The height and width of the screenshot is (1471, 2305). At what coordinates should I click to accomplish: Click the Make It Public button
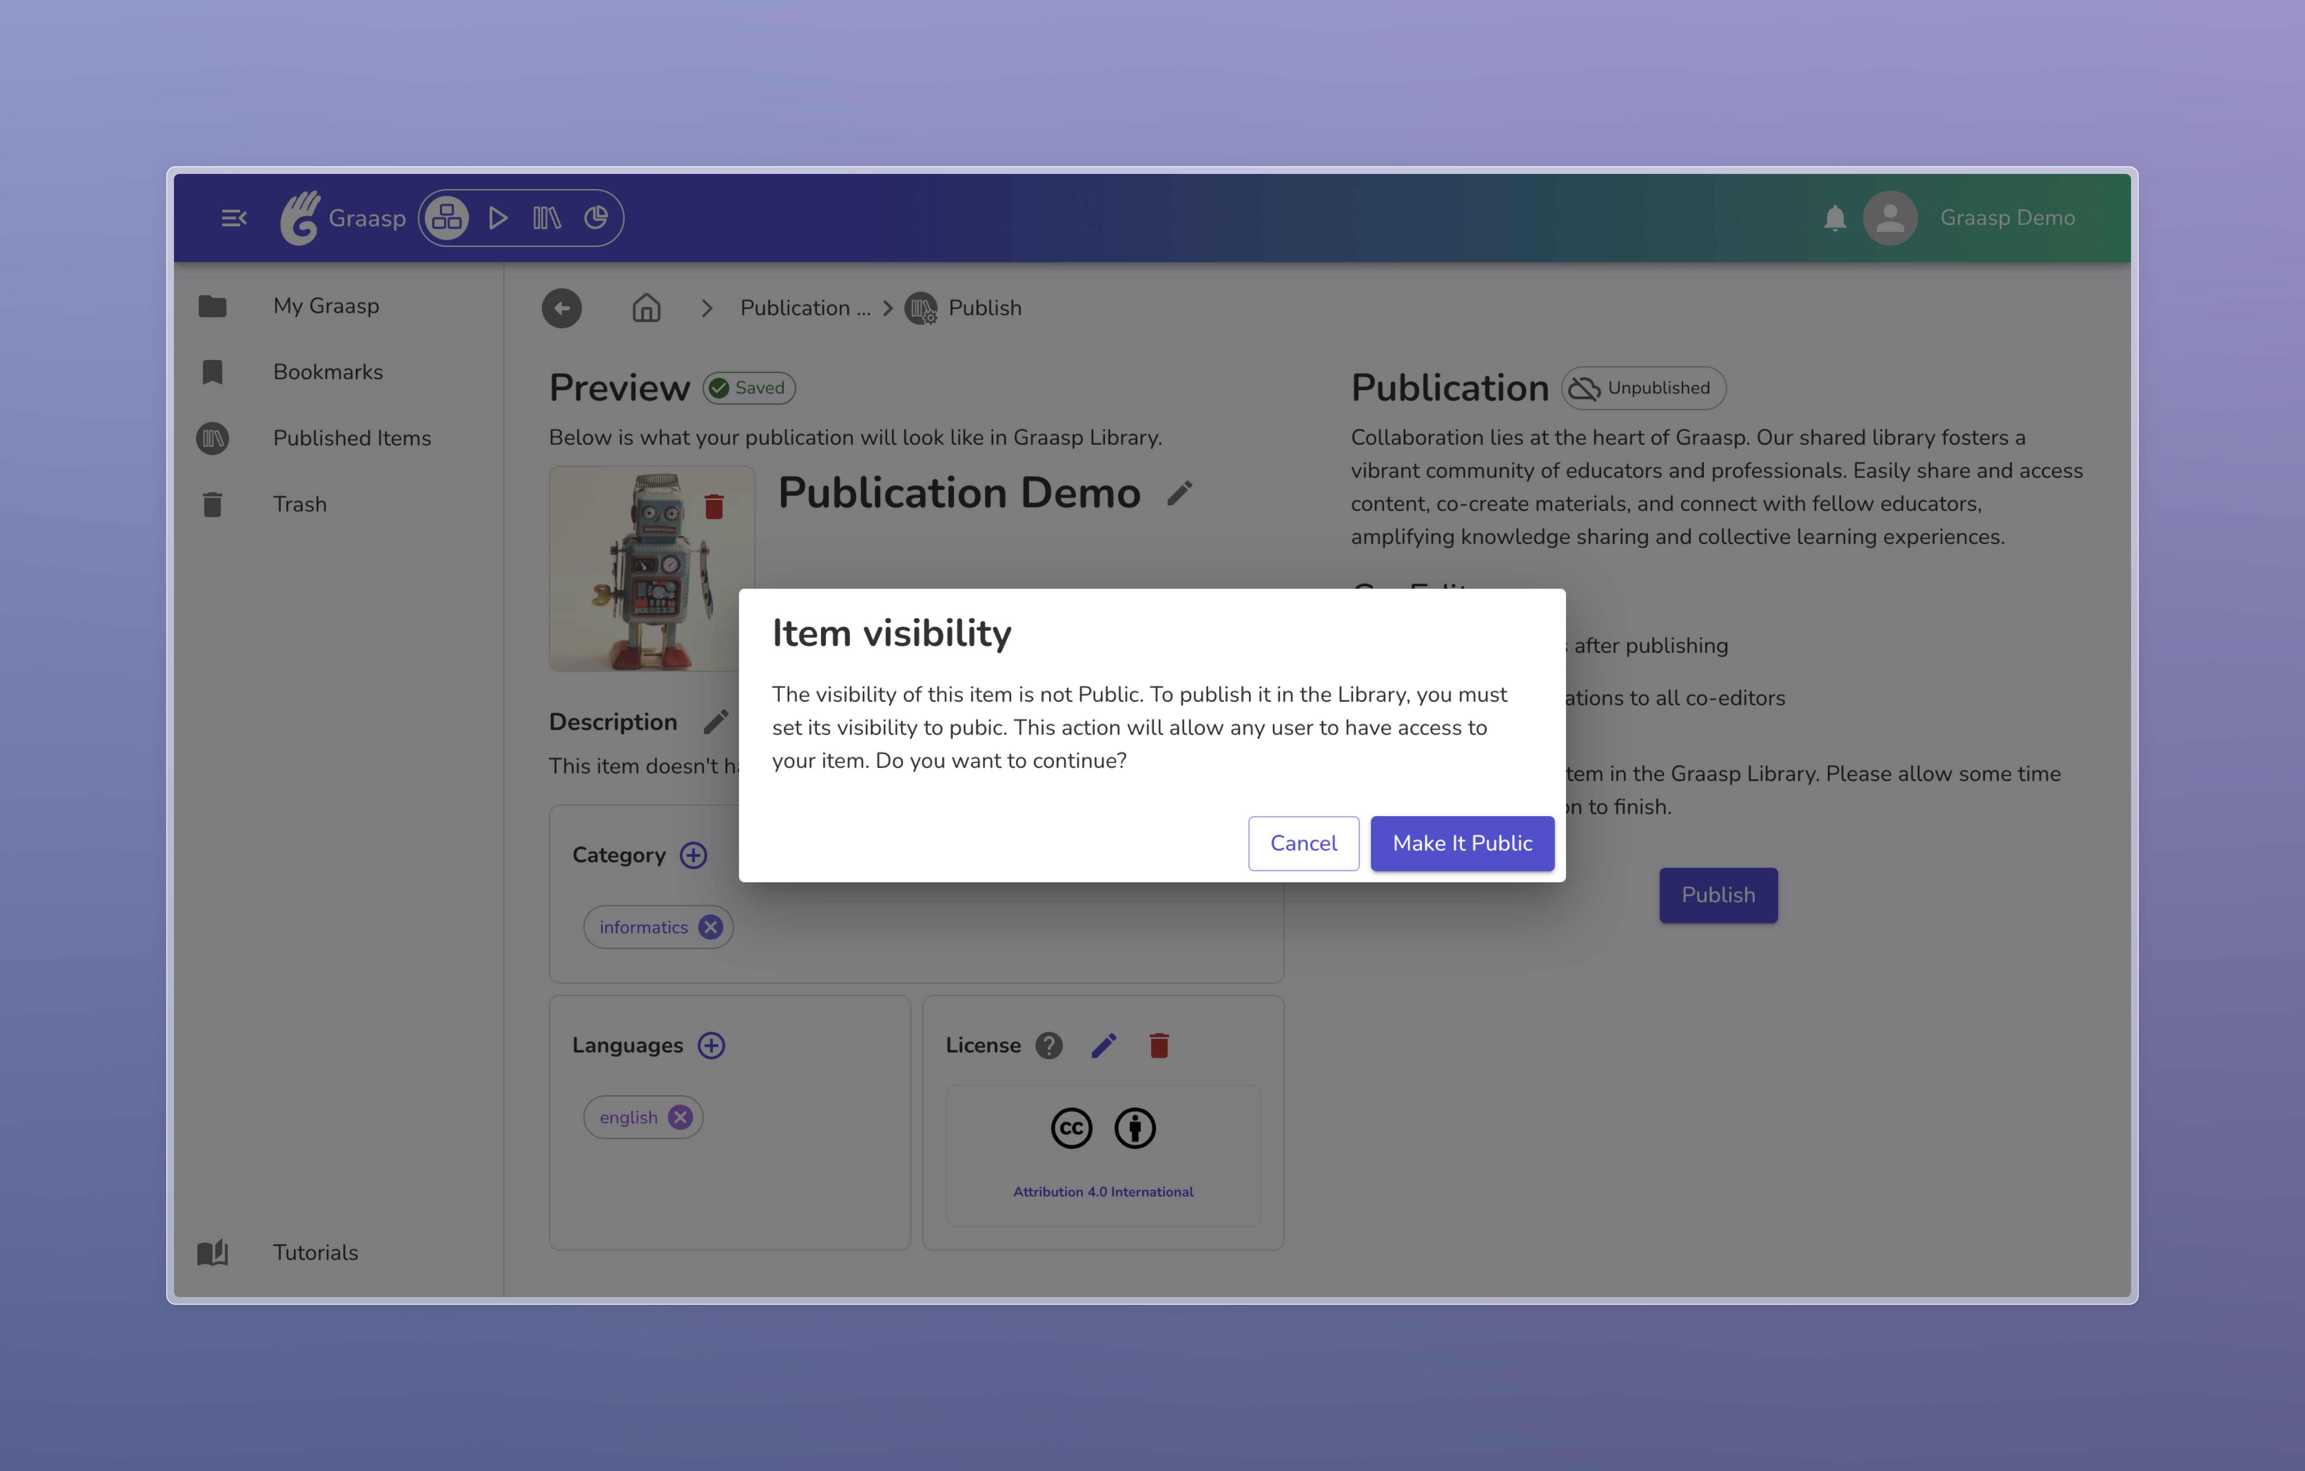[1461, 843]
